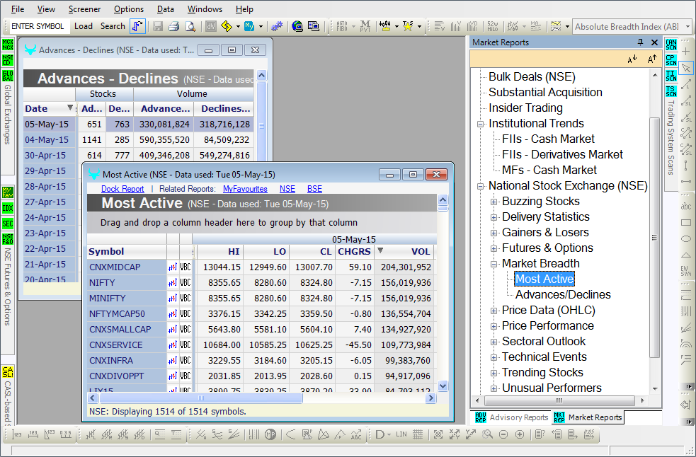Click the chart icon on the NIFTY row
This screenshot has height=457, width=696.
click(x=173, y=283)
